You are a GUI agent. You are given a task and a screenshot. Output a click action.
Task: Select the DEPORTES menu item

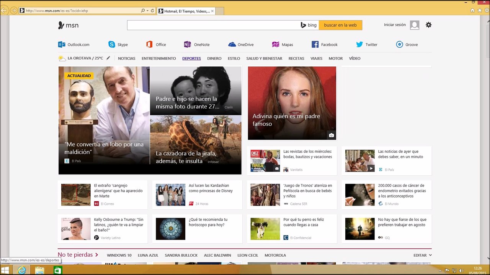point(191,58)
